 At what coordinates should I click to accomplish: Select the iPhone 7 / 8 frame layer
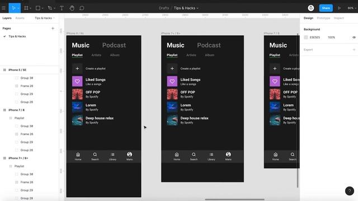(16, 110)
